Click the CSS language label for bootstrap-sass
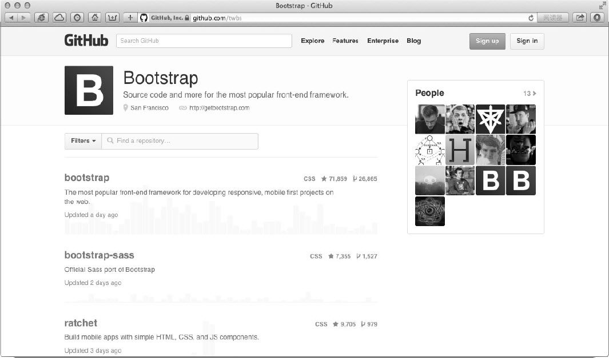609x358 pixels. point(316,256)
